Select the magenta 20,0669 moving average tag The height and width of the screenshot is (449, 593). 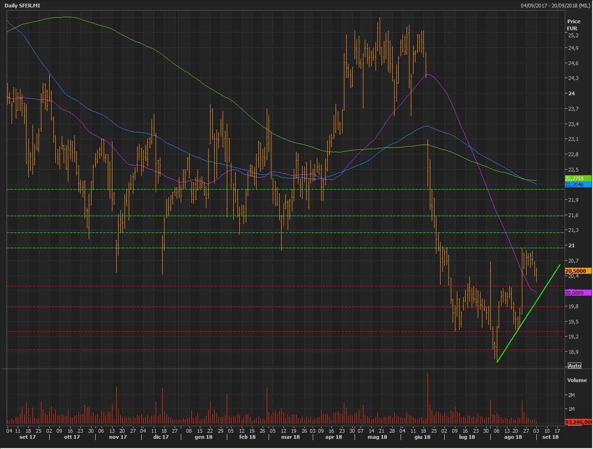[578, 293]
